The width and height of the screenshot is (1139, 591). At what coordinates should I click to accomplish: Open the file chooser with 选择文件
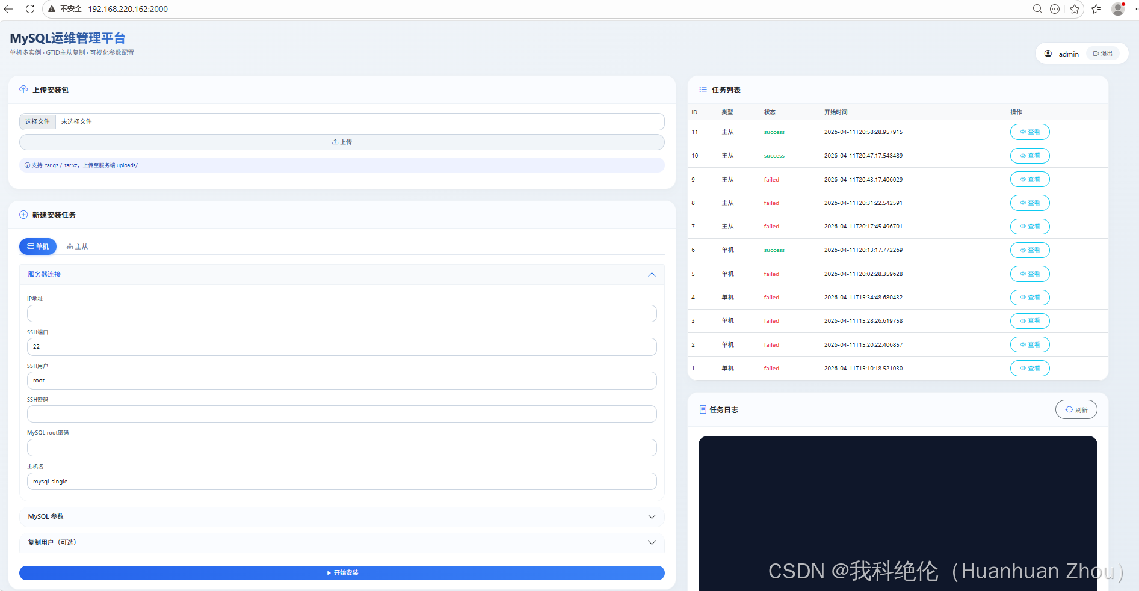tap(37, 121)
